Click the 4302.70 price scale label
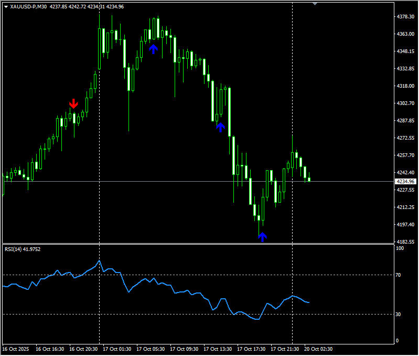419x356 pixels. pos(405,103)
